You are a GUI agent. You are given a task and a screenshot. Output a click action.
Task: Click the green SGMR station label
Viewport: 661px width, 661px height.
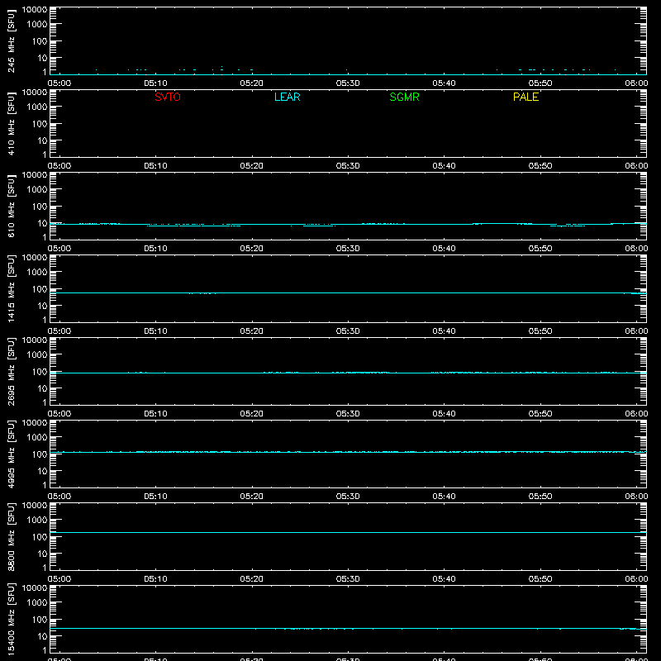(404, 97)
